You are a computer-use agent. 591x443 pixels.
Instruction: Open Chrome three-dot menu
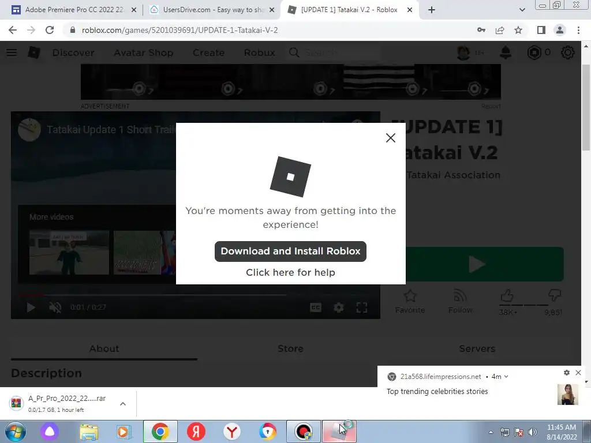578,30
